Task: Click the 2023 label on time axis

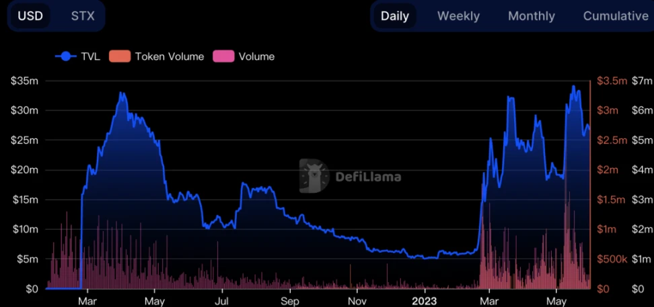Action: click(x=425, y=300)
